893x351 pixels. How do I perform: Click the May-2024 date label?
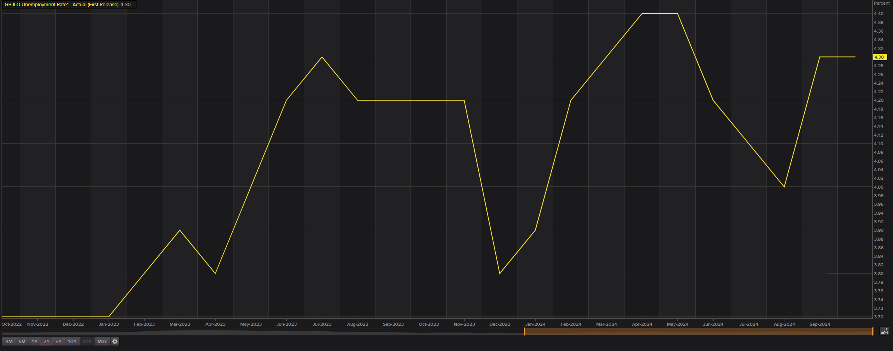678,324
